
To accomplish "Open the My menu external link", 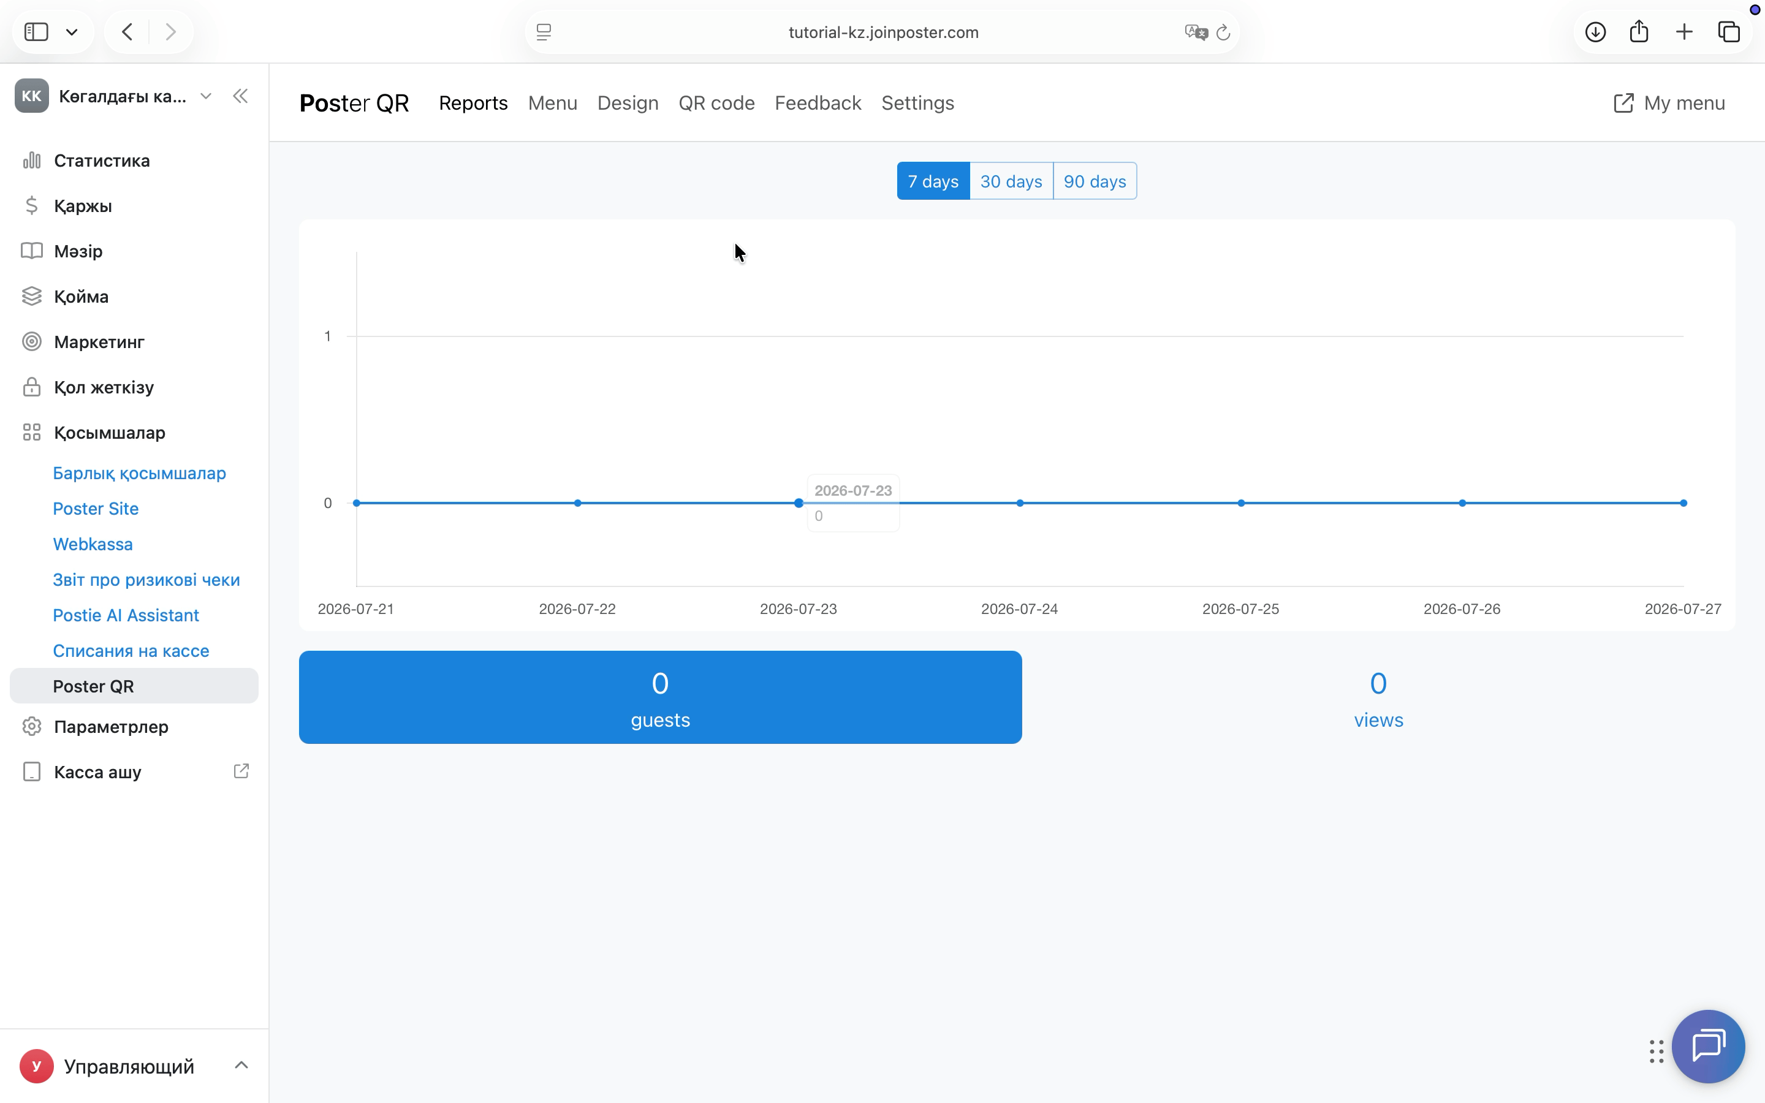I will pos(1669,103).
